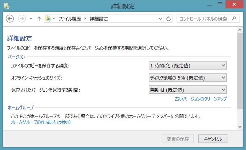
Task: Select the 詳細設定 breadcrumb item
Action: [99, 19]
